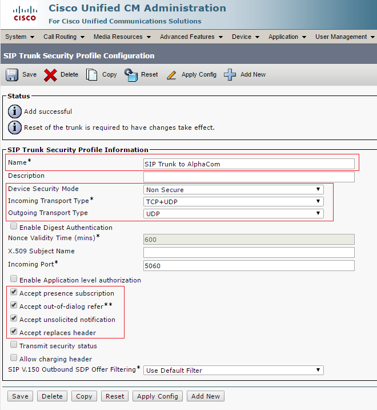Enable Digest Authentication checkbox
This screenshot has height=410, width=377.
[x=14, y=226]
